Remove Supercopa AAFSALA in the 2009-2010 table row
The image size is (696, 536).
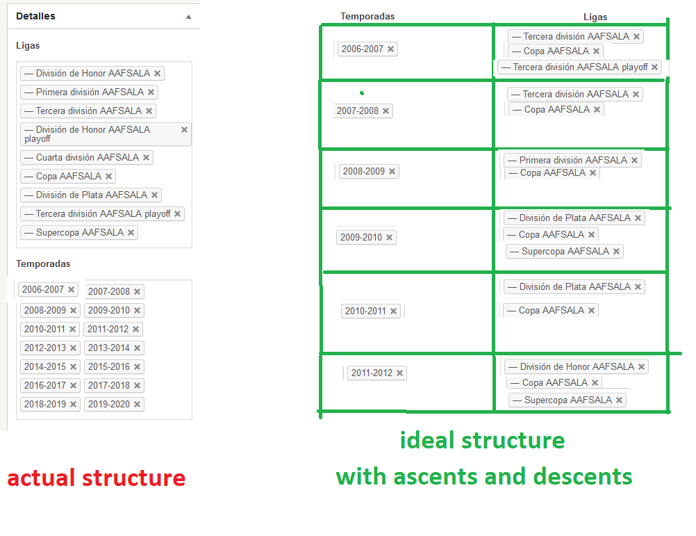[616, 252]
